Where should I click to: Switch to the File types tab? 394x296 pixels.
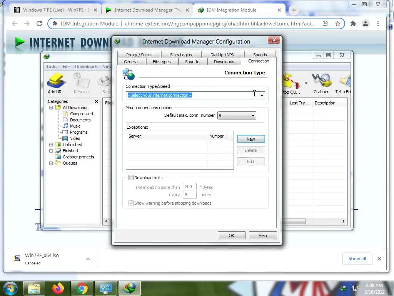coord(162,62)
